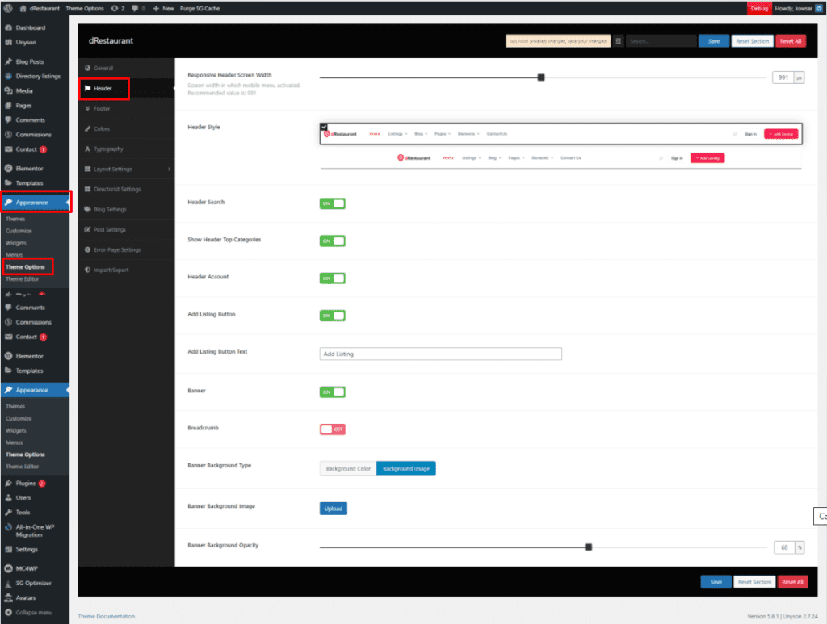827x624 pixels.
Task: Click the Banner Background Opacity slider handle
Action: pyautogui.click(x=588, y=547)
